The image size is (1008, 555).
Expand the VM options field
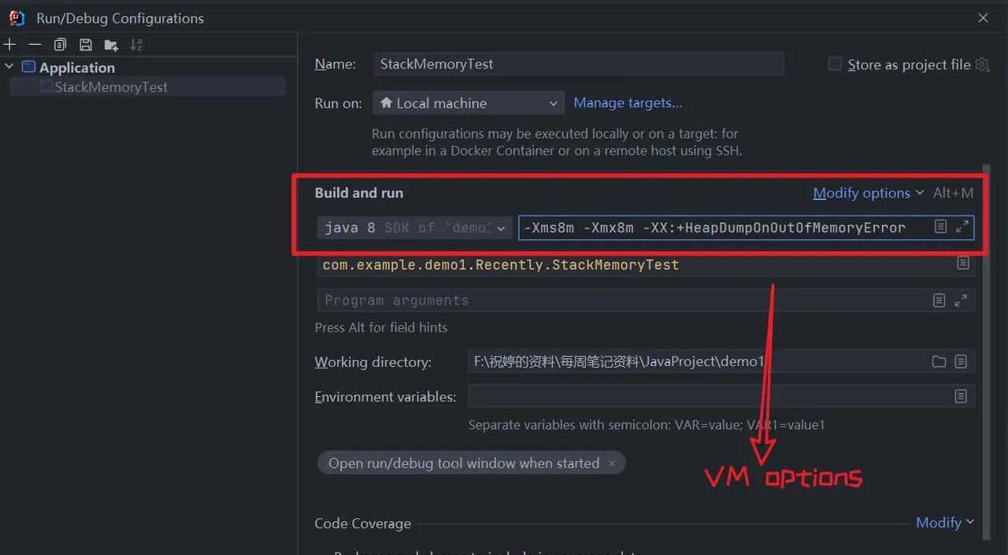point(962,227)
